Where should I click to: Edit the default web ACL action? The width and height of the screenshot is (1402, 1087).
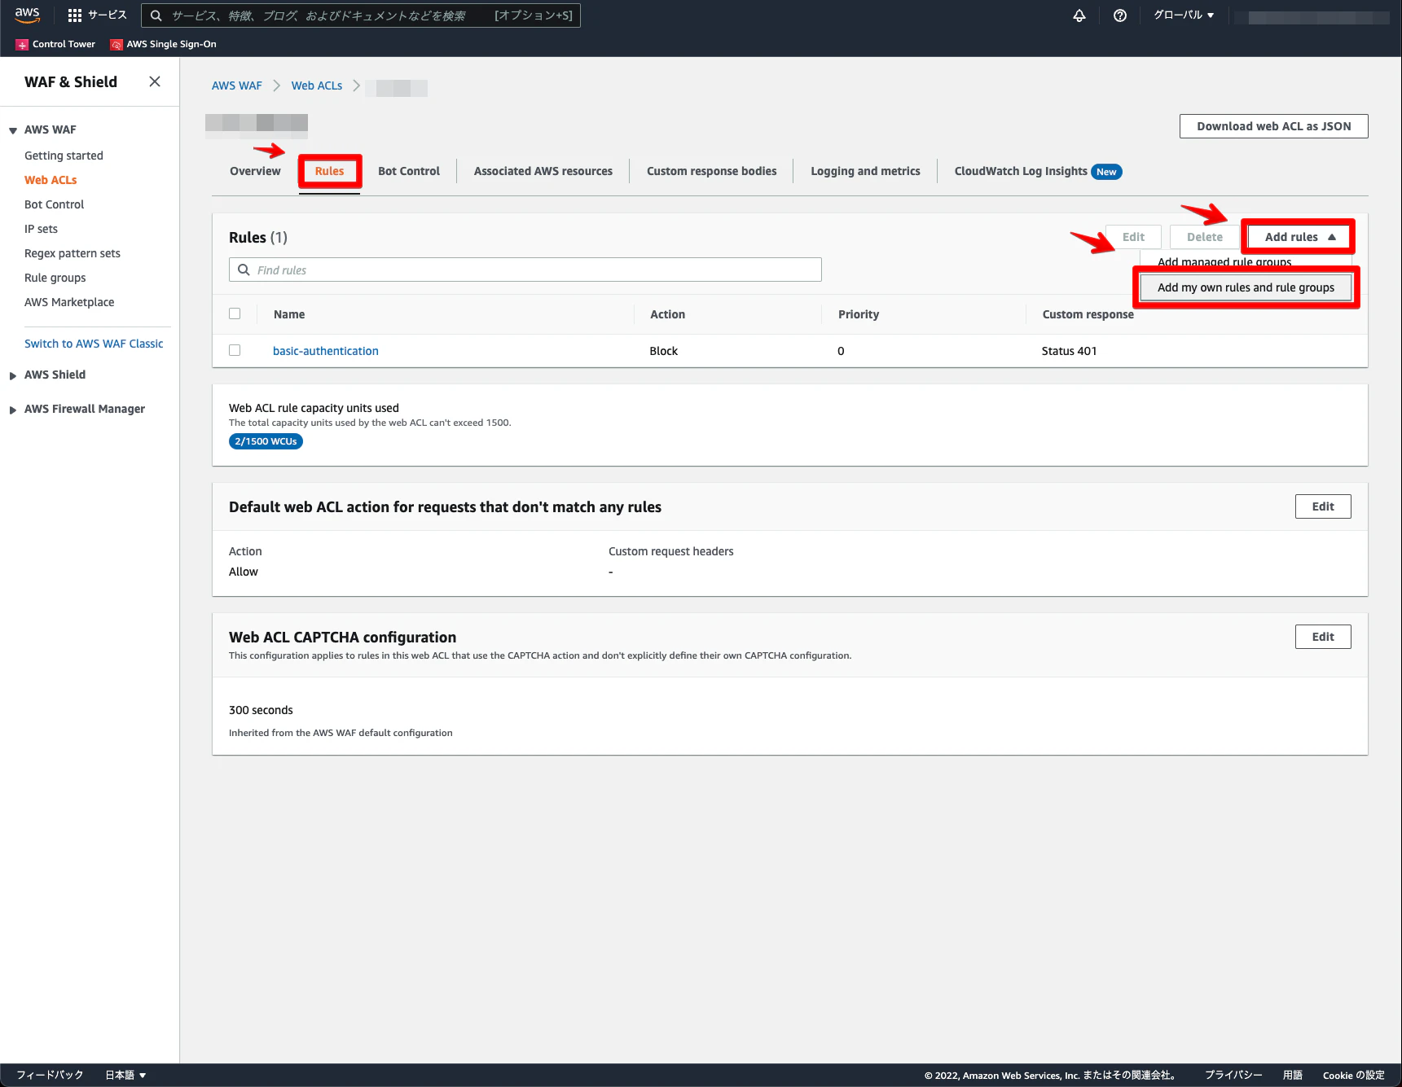point(1323,506)
